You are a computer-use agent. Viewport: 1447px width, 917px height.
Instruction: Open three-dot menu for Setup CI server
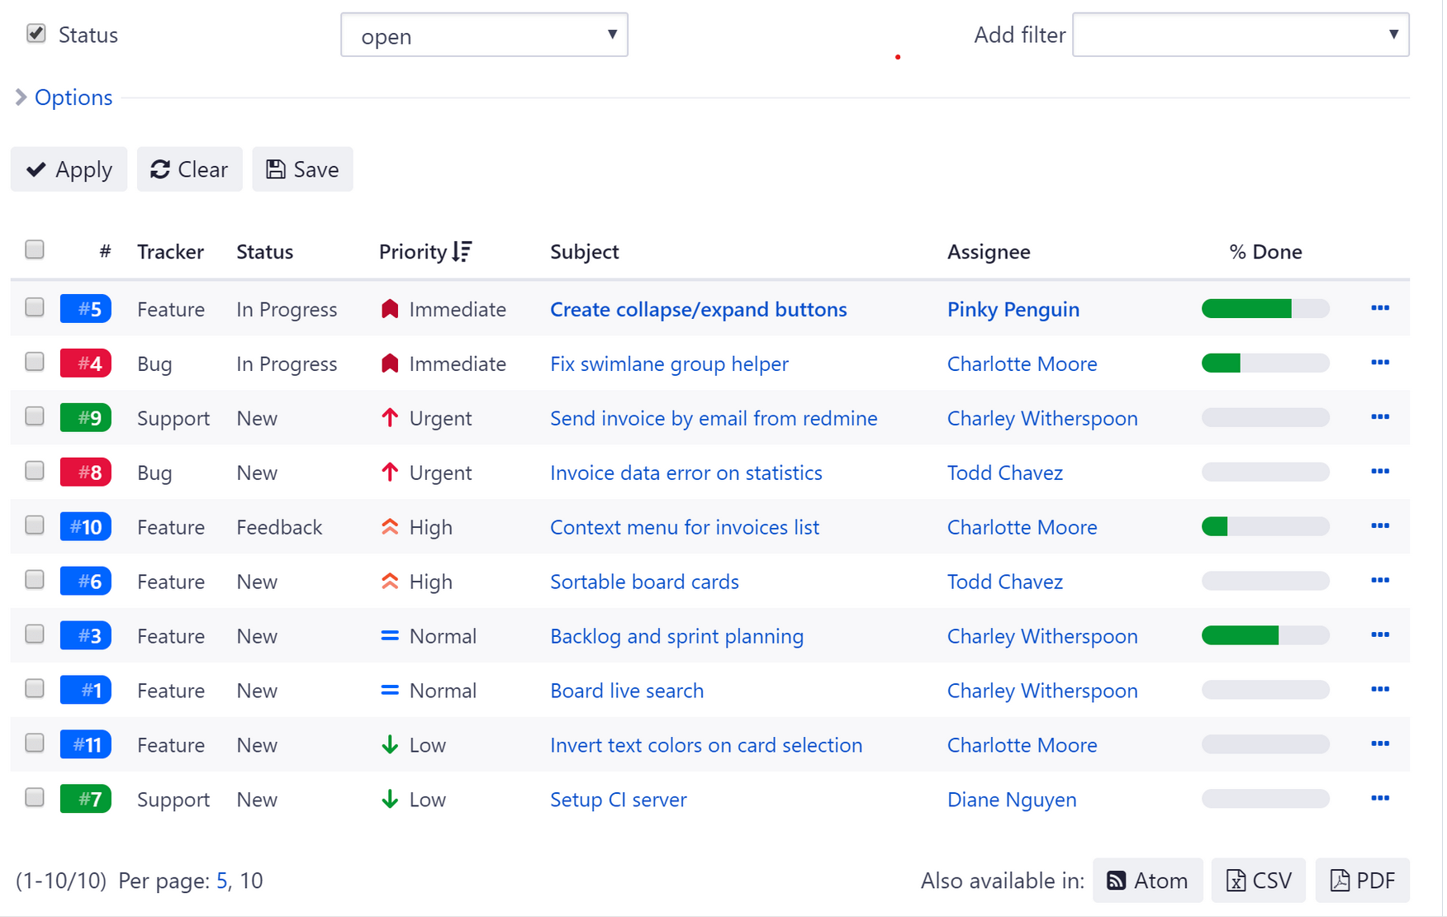[x=1379, y=799]
